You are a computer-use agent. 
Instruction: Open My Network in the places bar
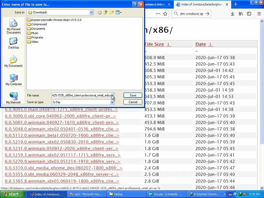[x=14, y=98]
